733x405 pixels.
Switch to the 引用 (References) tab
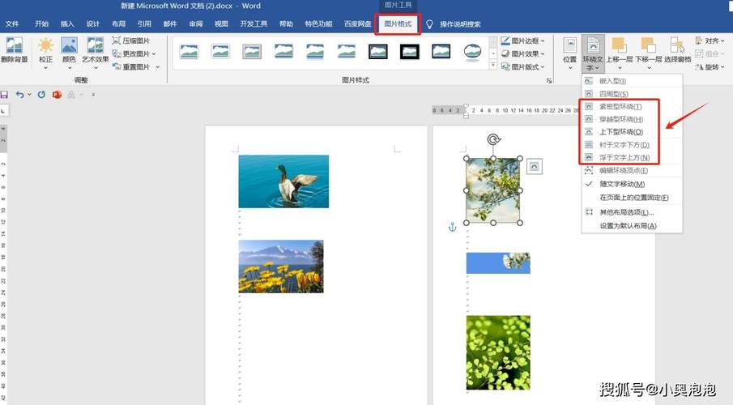[x=144, y=23]
